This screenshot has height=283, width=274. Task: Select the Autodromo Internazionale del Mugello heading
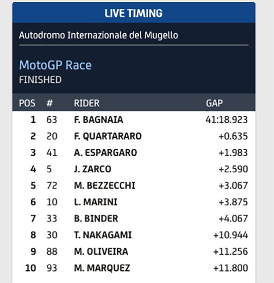[x=99, y=35]
